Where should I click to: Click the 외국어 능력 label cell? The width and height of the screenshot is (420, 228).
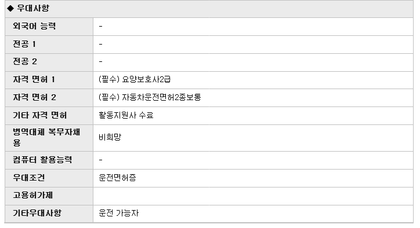(x=49, y=27)
